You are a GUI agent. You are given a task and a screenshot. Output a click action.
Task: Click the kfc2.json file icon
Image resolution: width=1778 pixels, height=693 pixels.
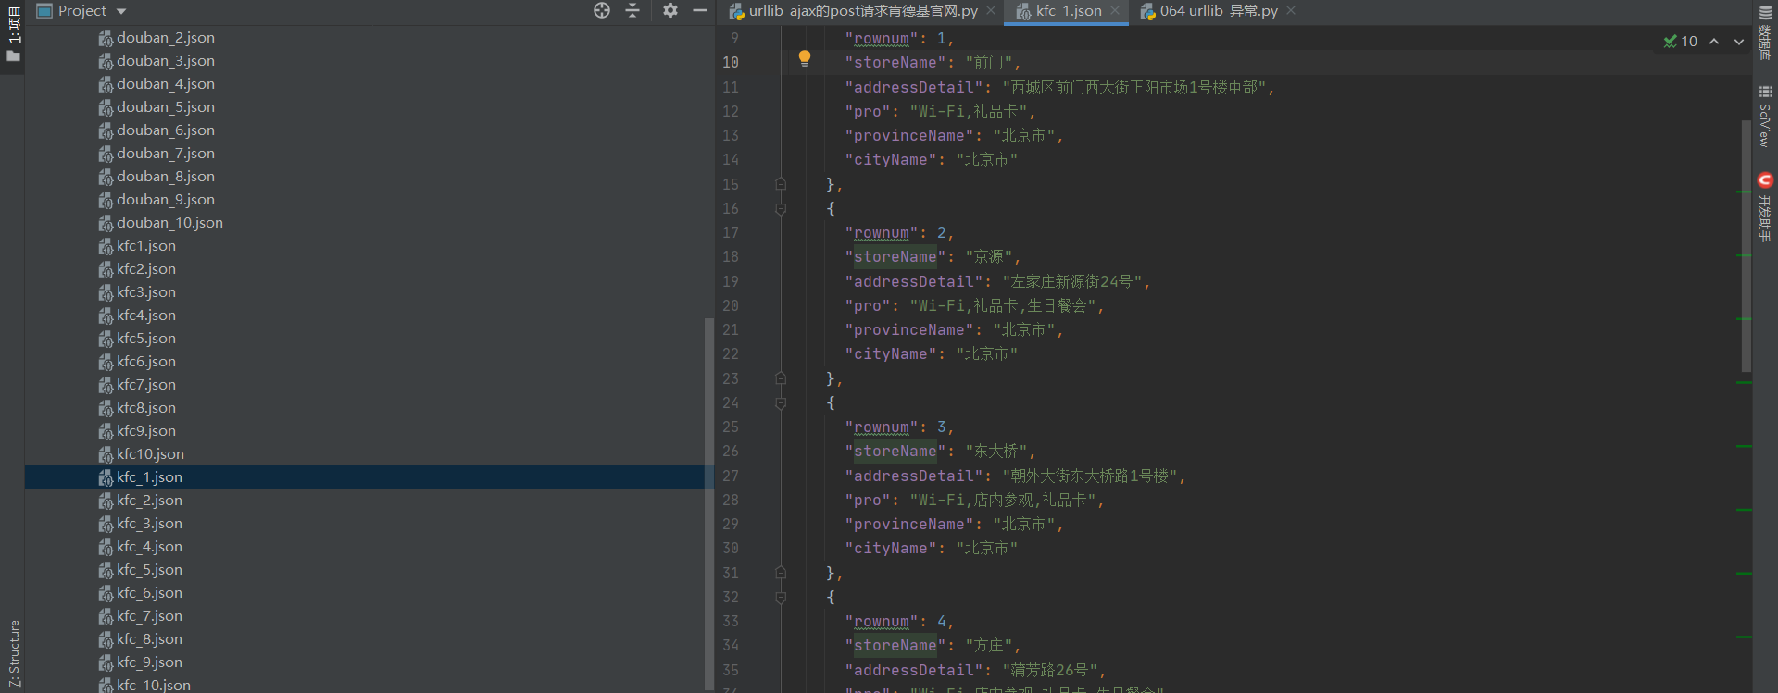coord(106,269)
